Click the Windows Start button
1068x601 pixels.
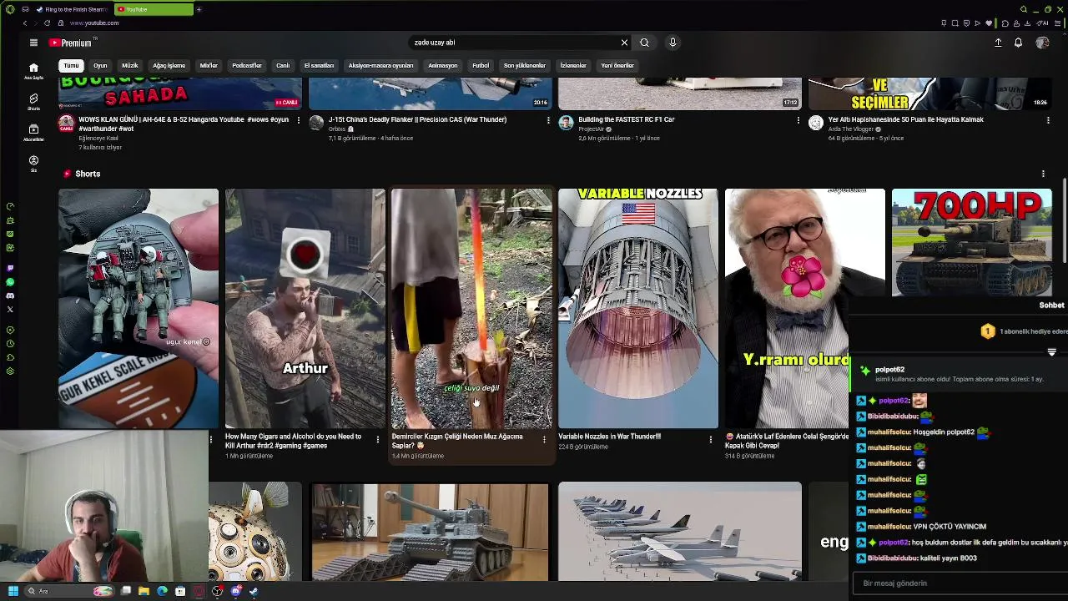[x=13, y=591]
